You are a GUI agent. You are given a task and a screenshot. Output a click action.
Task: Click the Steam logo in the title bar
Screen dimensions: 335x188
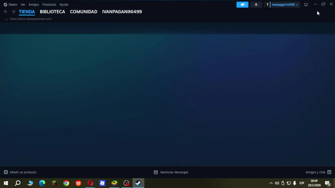[5, 4]
